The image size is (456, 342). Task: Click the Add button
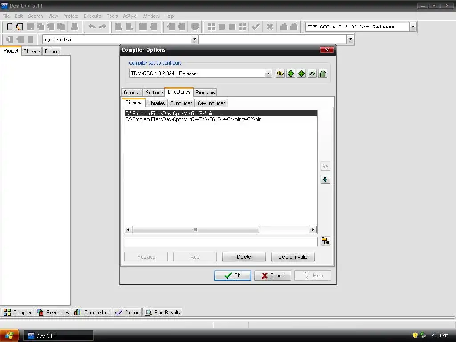[195, 257]
